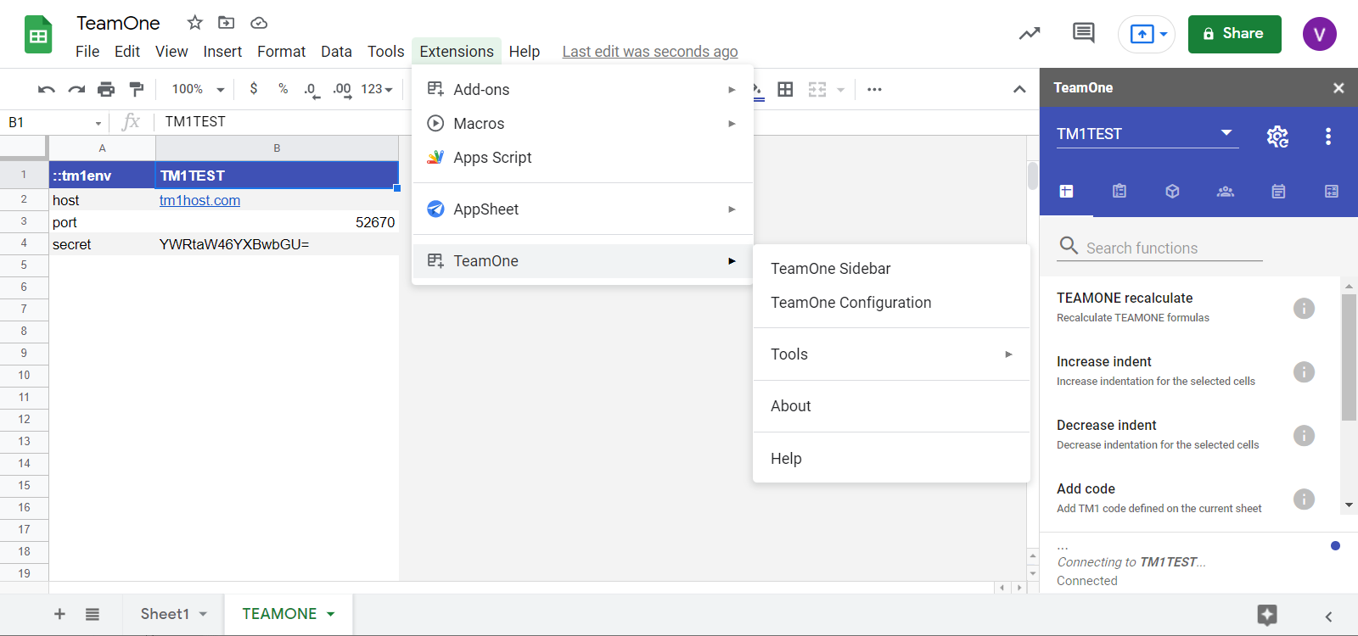1358x636 pixels.
Task: Open the Add-ons submenu
Action: (582, 89)
